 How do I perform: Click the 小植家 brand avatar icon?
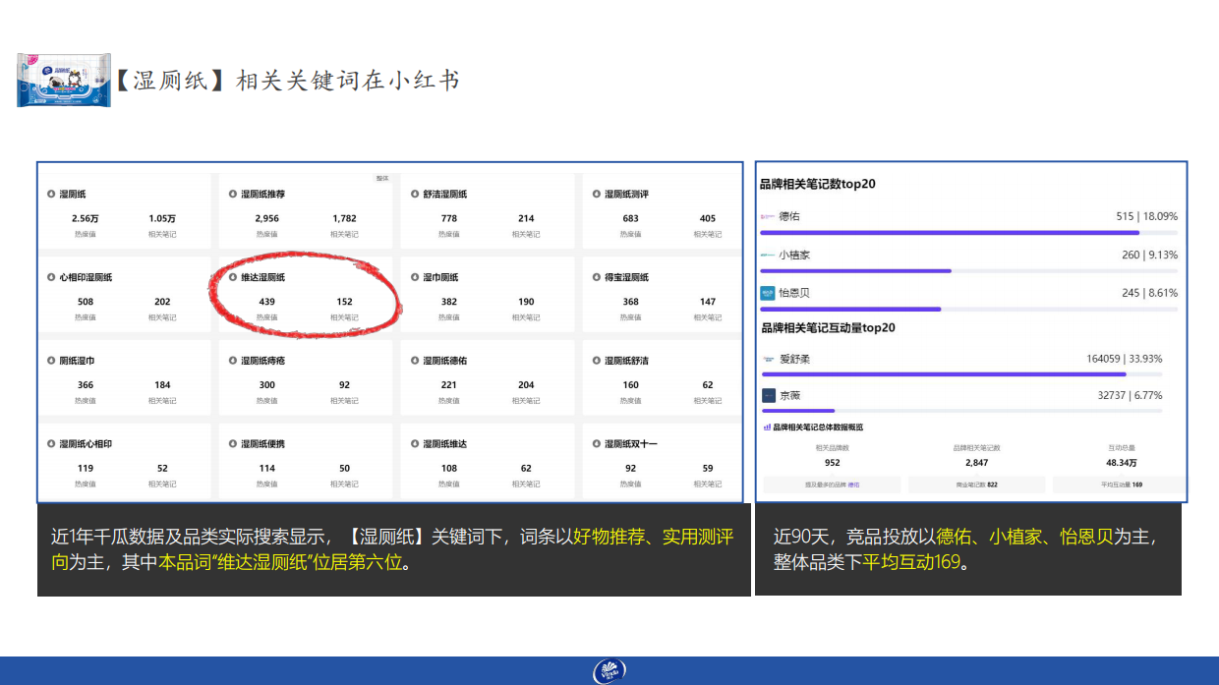766,254
